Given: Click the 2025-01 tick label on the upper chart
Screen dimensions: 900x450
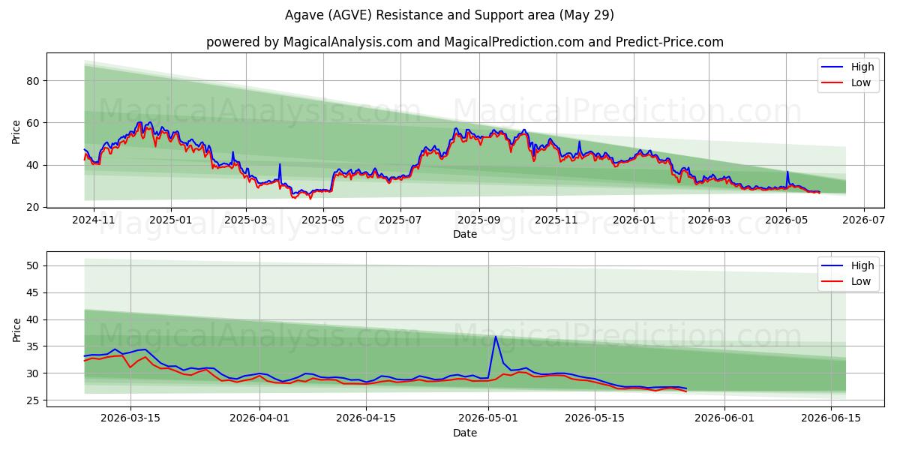Looking at the screenshot, I should tap(171, 220).
